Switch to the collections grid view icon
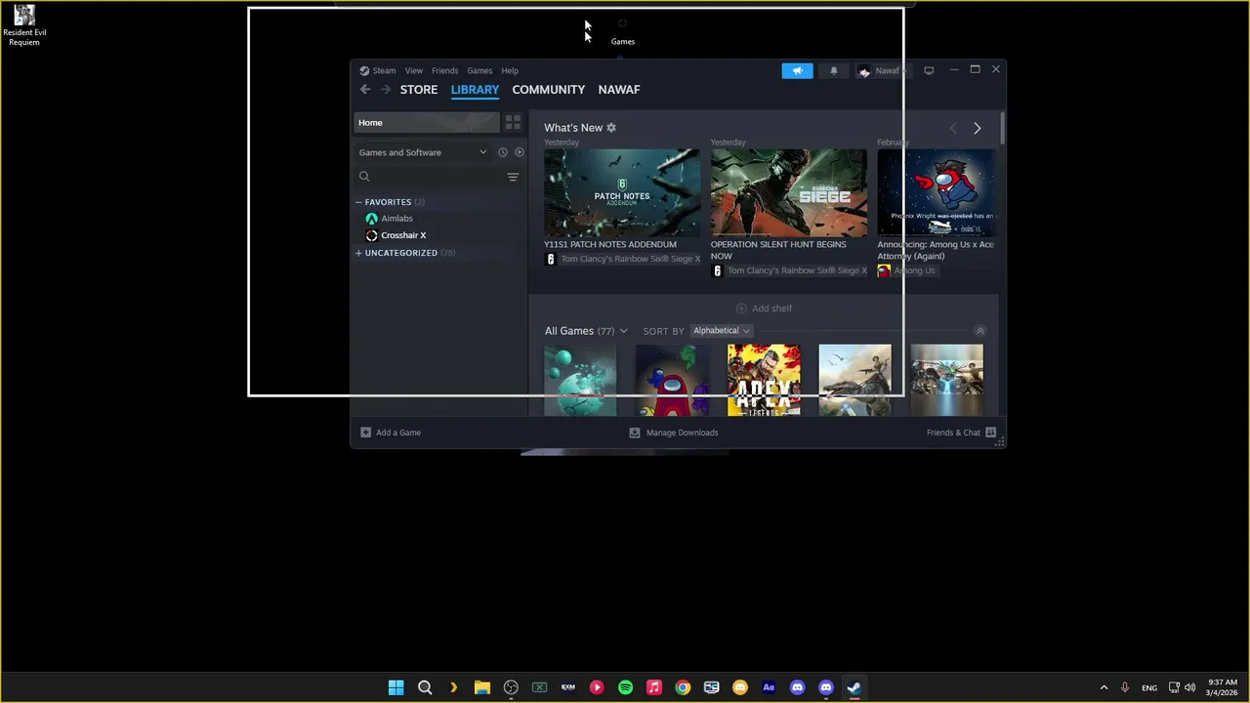This screenshot has width=1250, height=703. click(513, 122)
